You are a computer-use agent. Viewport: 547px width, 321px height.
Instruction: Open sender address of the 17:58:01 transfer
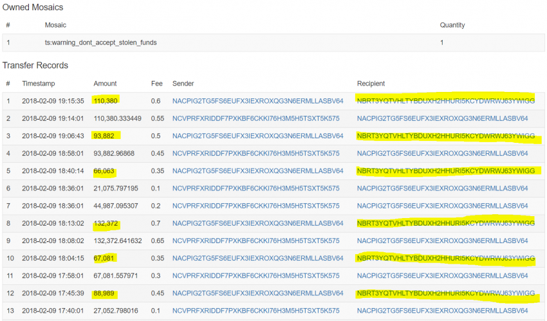tap(255, 276)
